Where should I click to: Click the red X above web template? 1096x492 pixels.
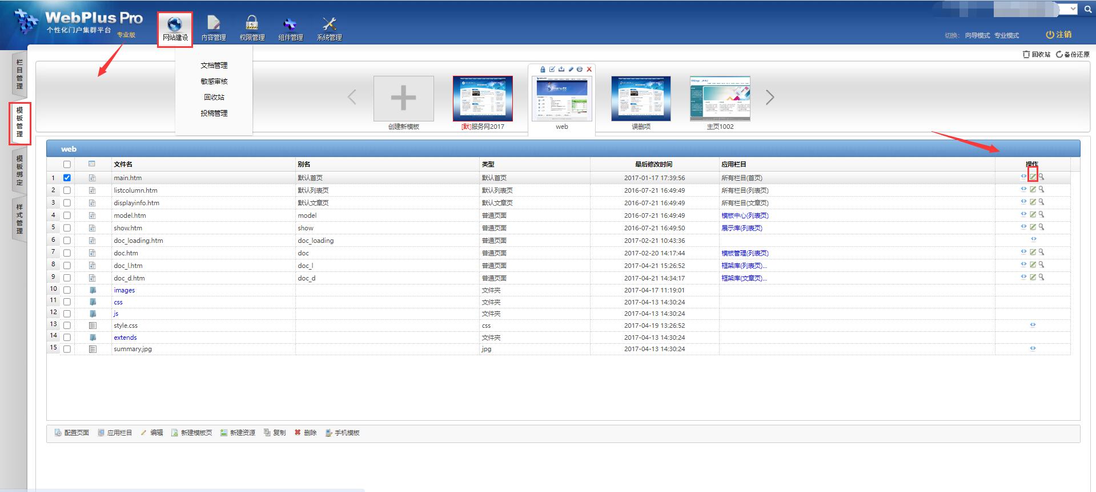pyautogui.click(x=589, y=69)
